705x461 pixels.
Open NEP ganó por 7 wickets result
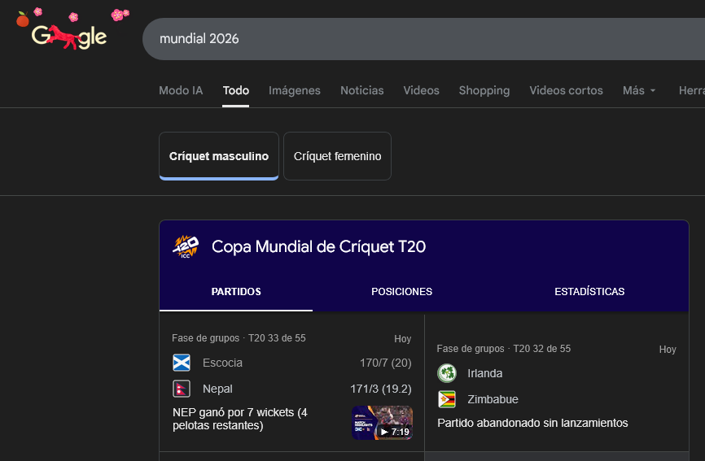(x=240, y=419)
